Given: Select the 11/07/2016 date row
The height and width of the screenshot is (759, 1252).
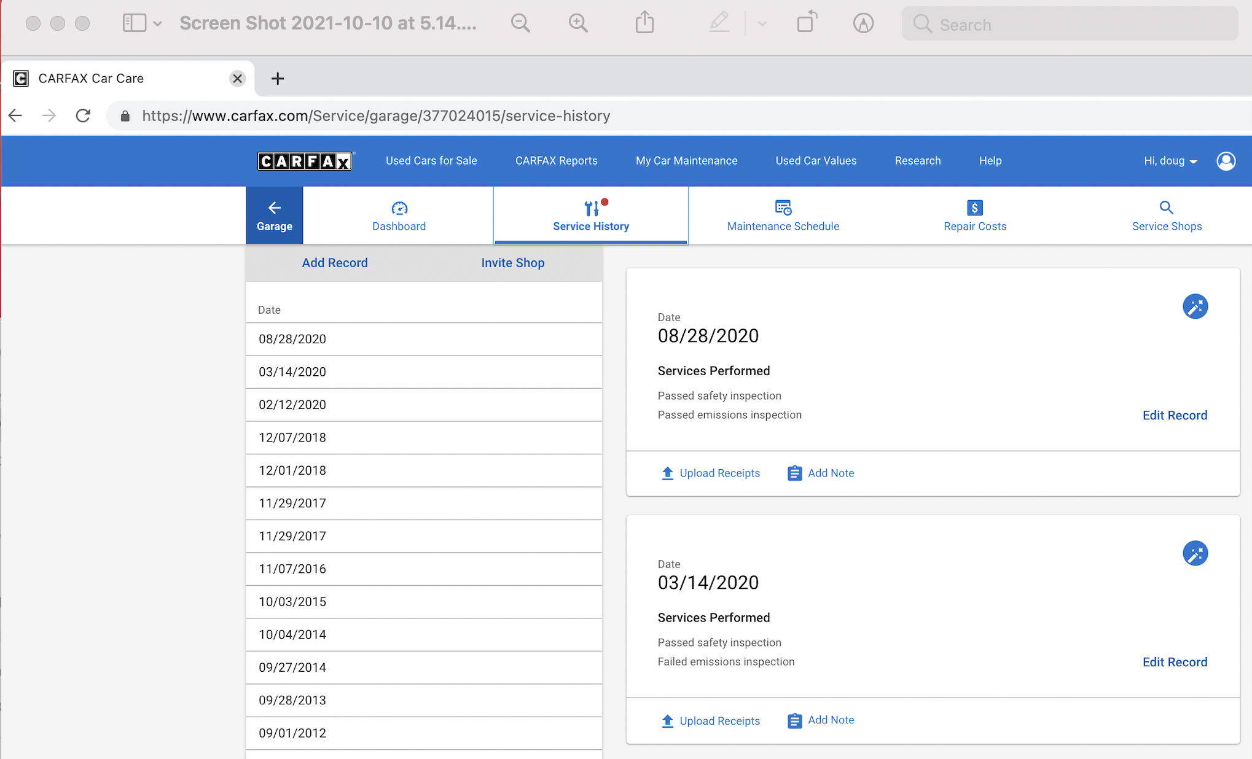Looking at the screenshot, I should (x=424, y=569).
